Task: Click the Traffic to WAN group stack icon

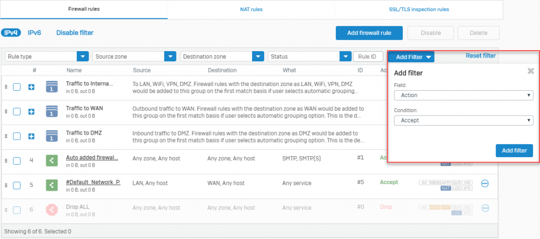Action: click(x=52, y=111)
